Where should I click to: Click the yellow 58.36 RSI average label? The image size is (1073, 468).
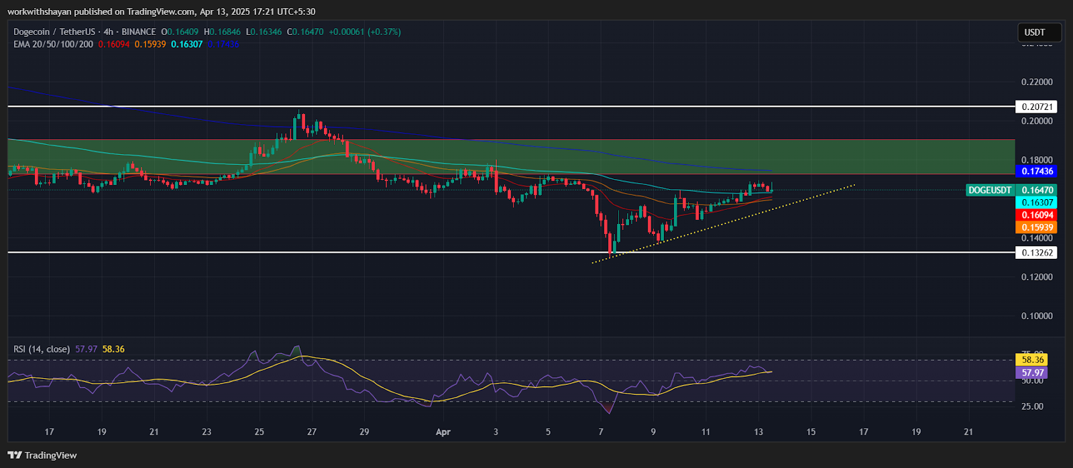coord(1033,360)
